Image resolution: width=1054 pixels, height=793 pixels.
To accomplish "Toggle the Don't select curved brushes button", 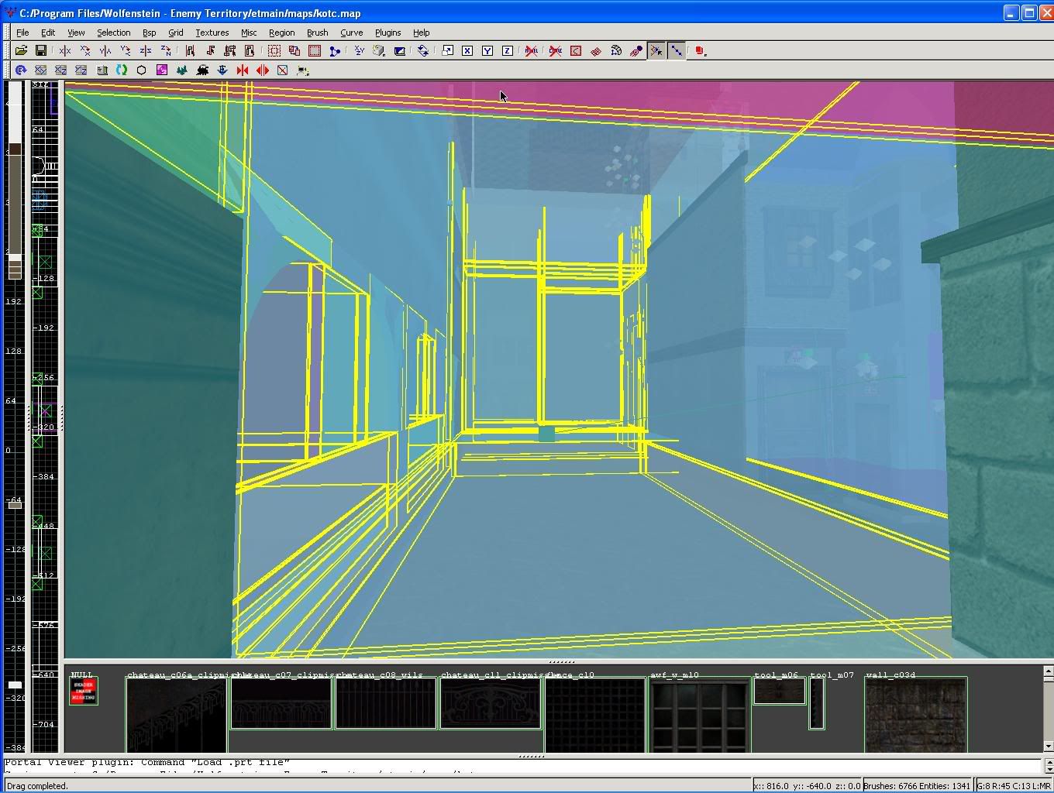I will click(556, 51).
